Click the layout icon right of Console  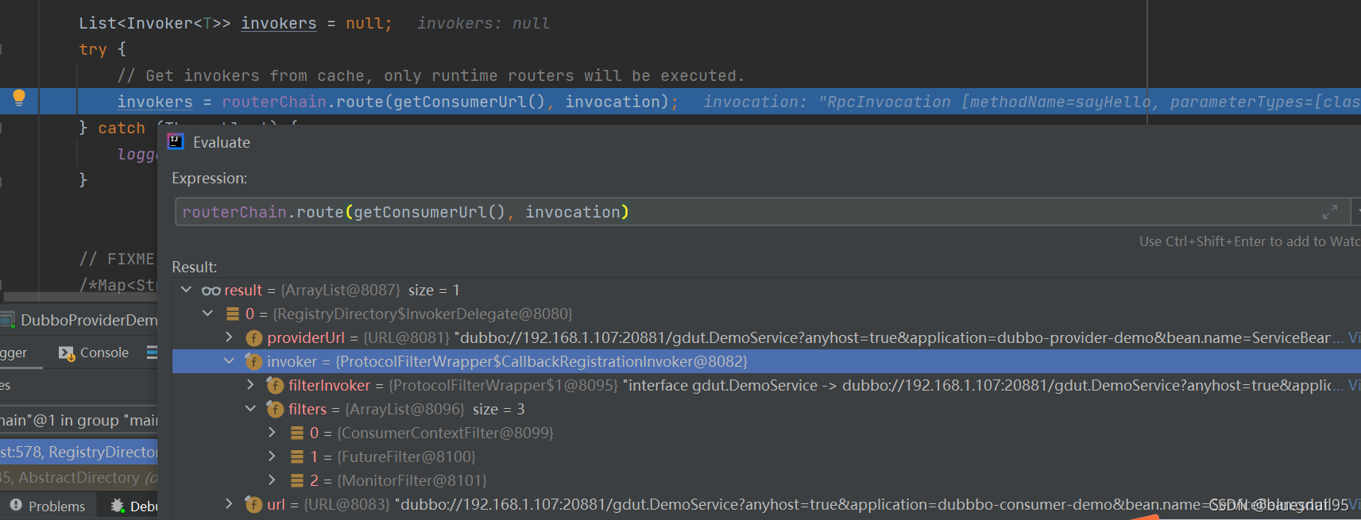pyautogui.click(x=152, y=352)
